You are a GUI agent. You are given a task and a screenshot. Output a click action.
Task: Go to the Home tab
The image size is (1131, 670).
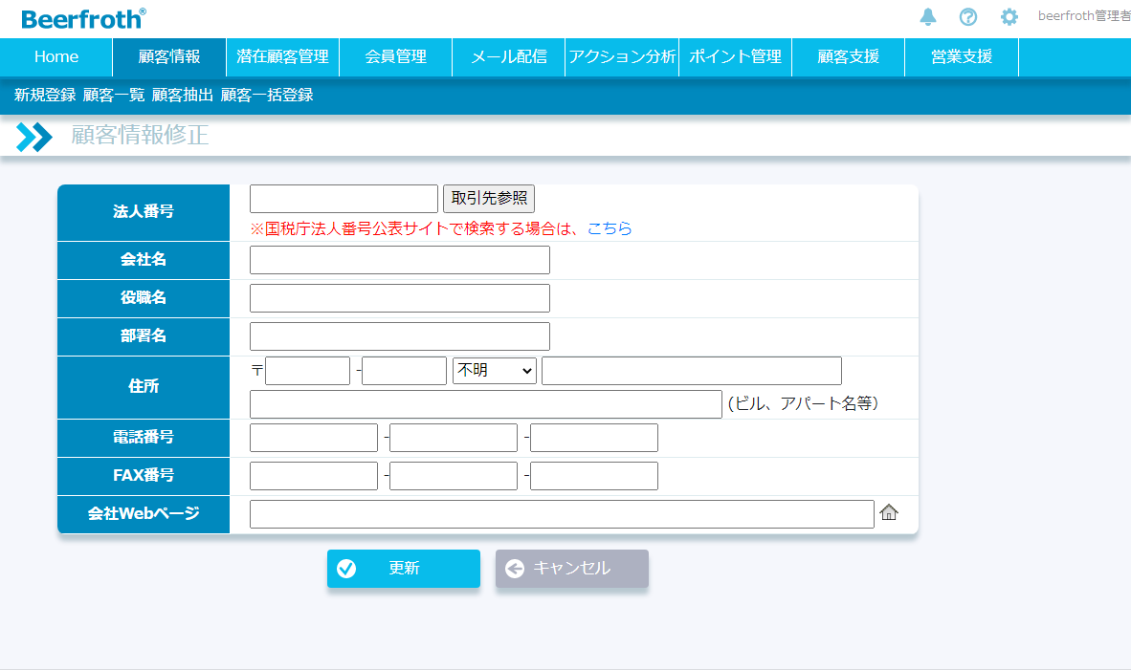click(x=56, y=57)
